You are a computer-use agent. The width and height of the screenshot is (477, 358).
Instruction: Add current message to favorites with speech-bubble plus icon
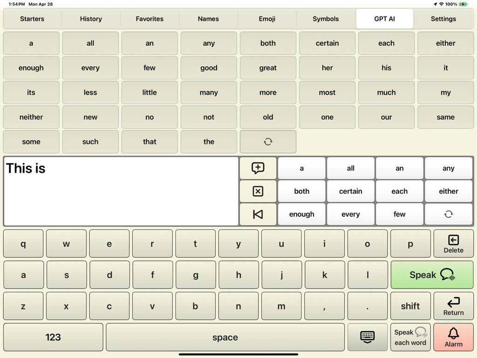coord(258,168)
